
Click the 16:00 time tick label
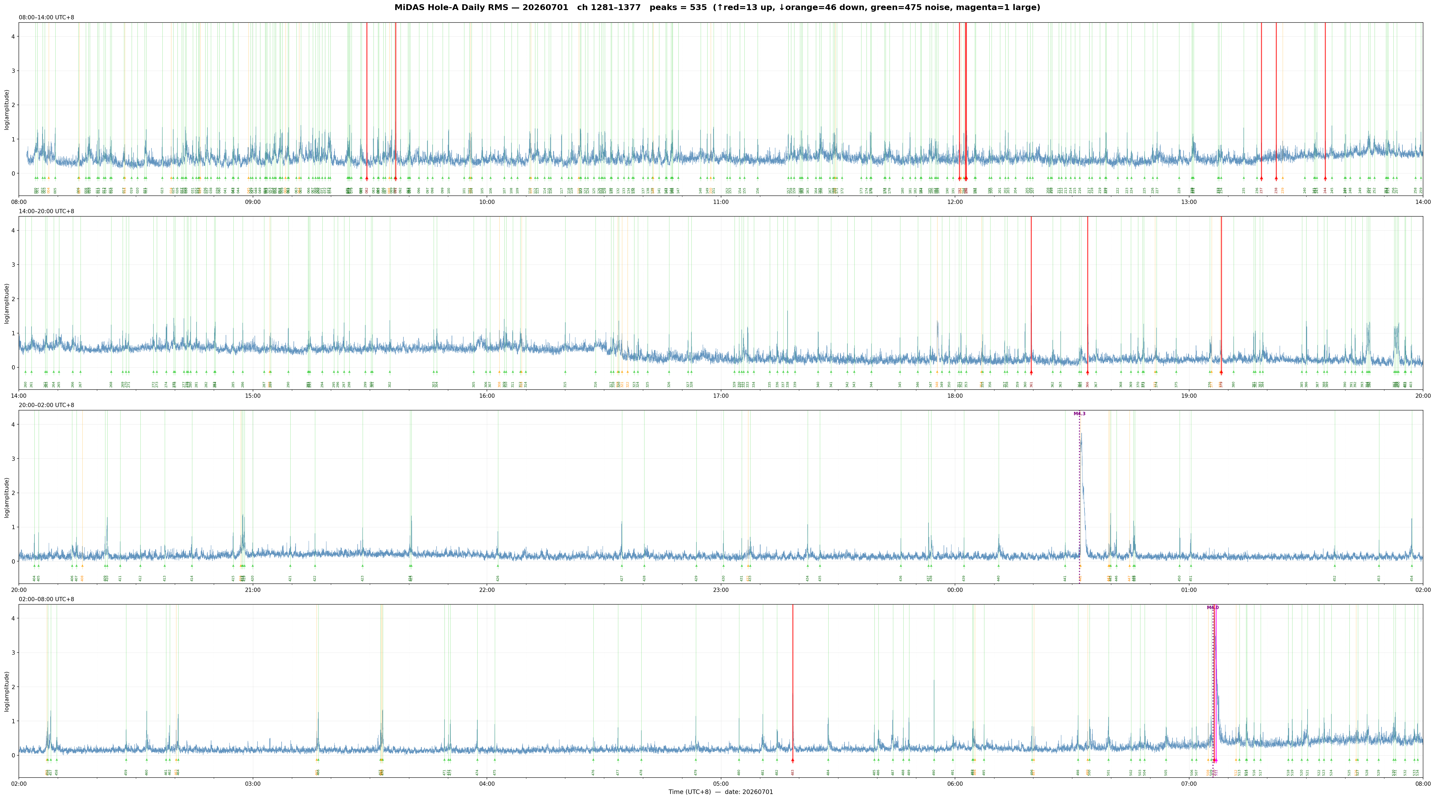click(487, 395)
